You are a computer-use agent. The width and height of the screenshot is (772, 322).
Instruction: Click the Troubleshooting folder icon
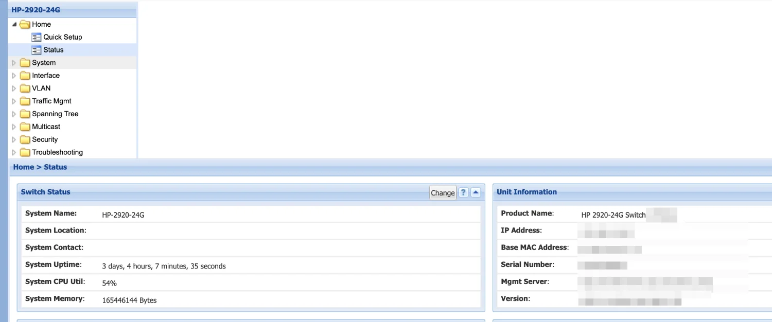(x=25, y=152)
